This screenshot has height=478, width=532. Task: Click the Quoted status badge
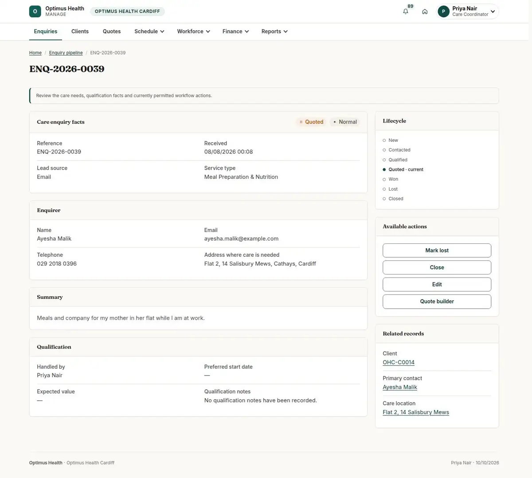click(311, 122)
